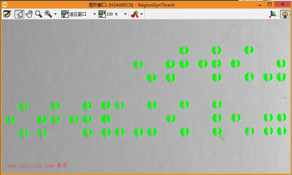Open the zoom-in tool dropdown arrow

[55, 14]
